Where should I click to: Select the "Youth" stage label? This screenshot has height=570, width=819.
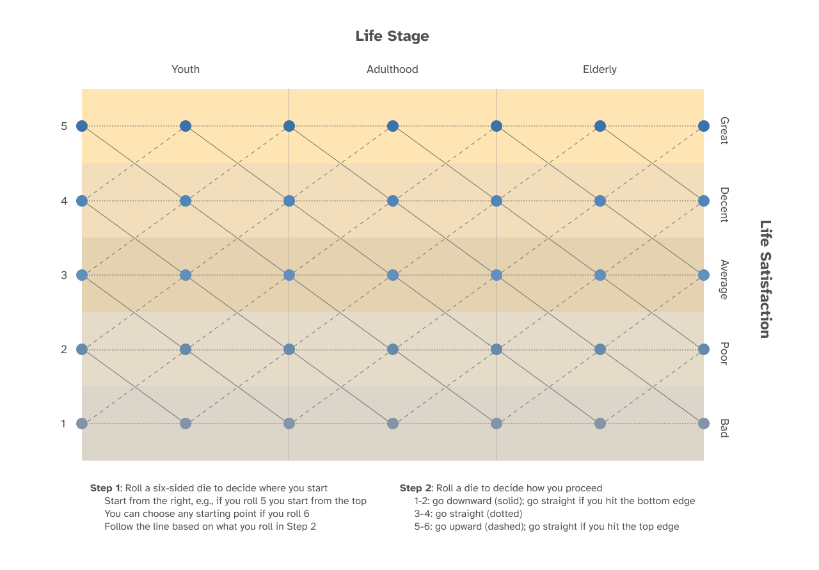pyautogui.click(x=186, y=69)
